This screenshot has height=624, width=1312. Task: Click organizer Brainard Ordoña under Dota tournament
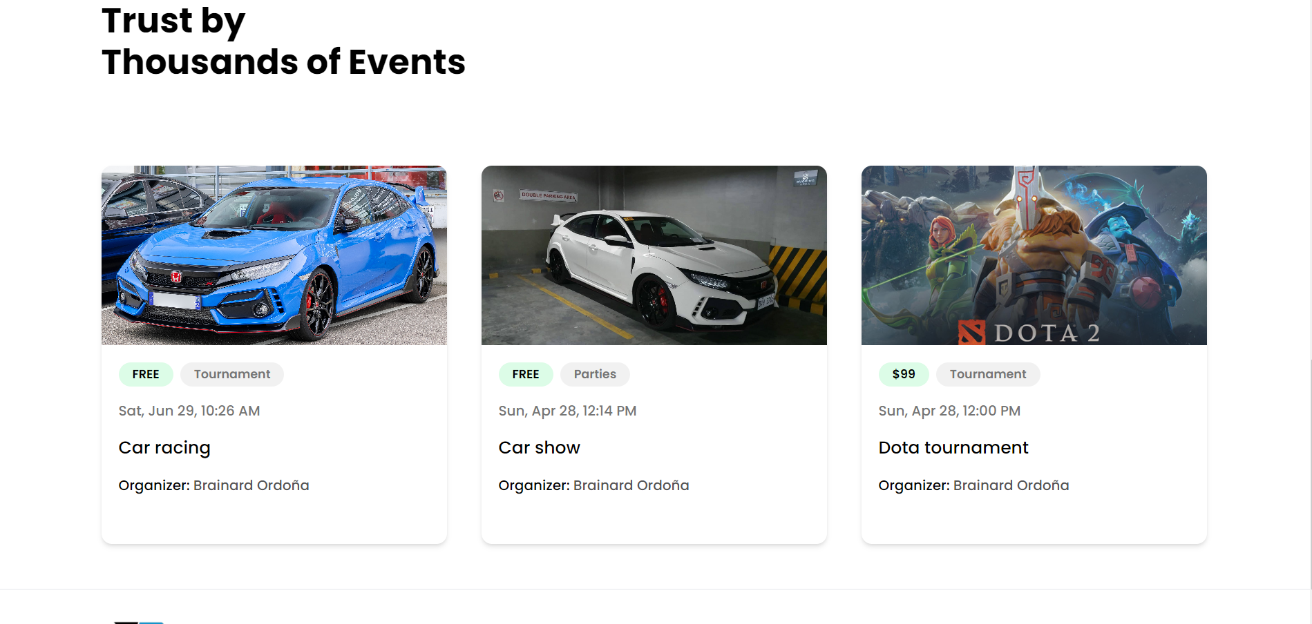pyautogui.click(x=1011, y=485)
